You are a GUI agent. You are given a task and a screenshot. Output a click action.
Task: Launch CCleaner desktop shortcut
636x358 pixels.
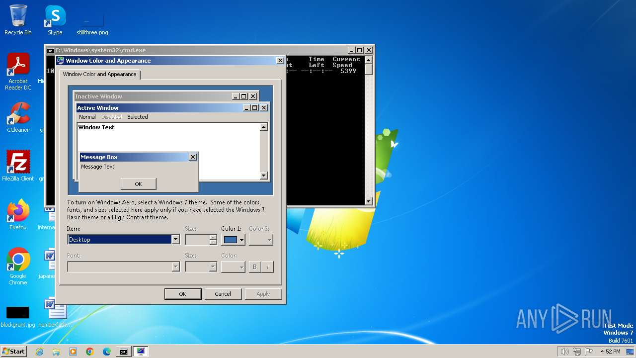click(x=18, y=117)
